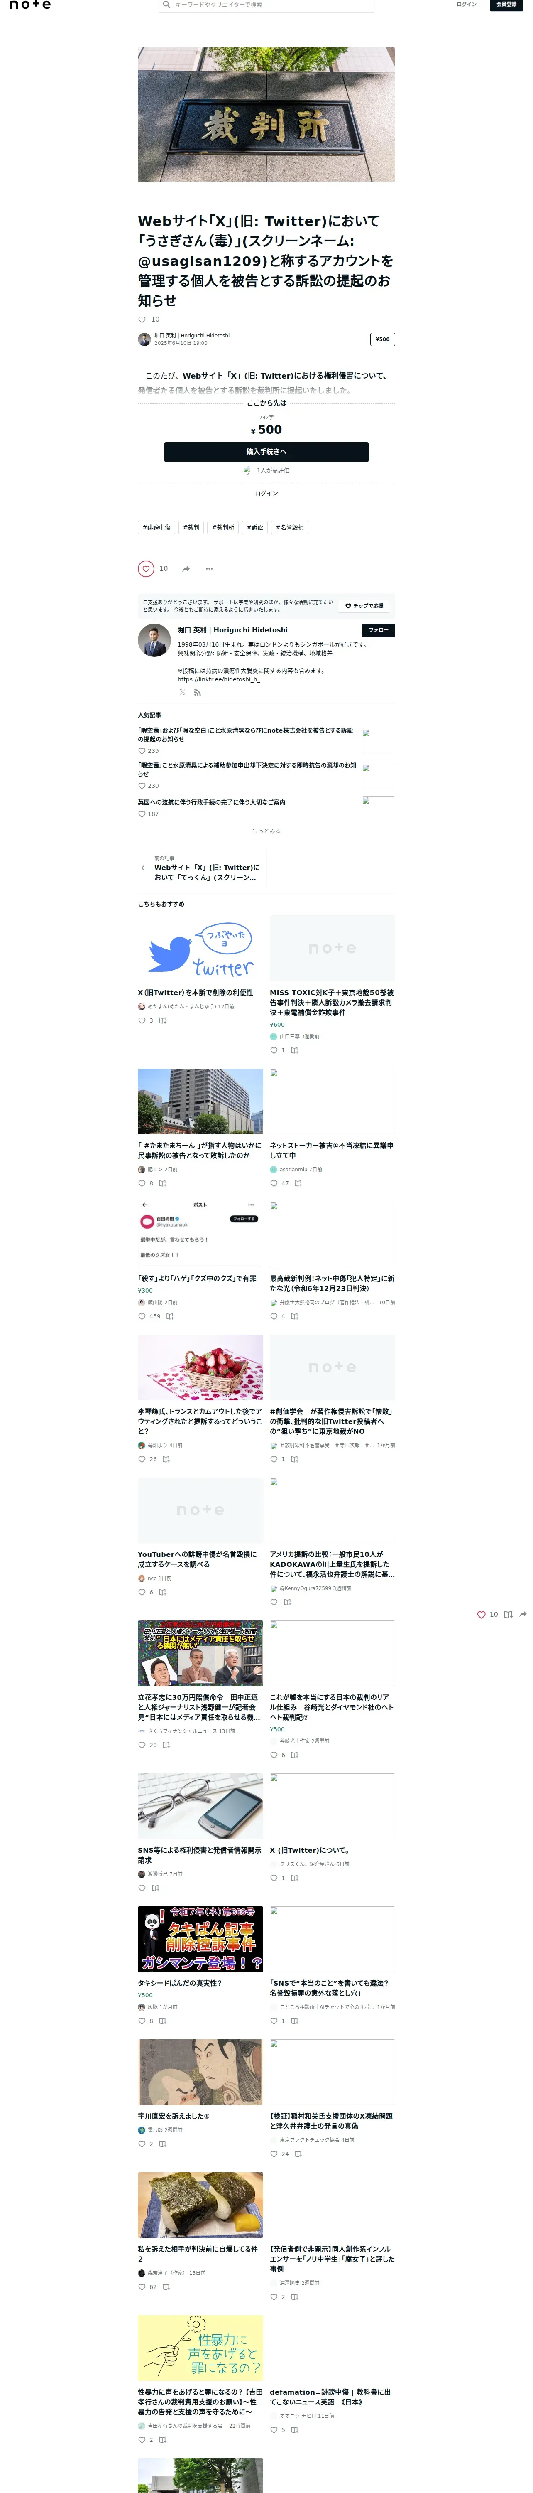Open the #誹謗中傷 tag
This screenshot has height=2493, width=533.
click(x=157, y=527)
